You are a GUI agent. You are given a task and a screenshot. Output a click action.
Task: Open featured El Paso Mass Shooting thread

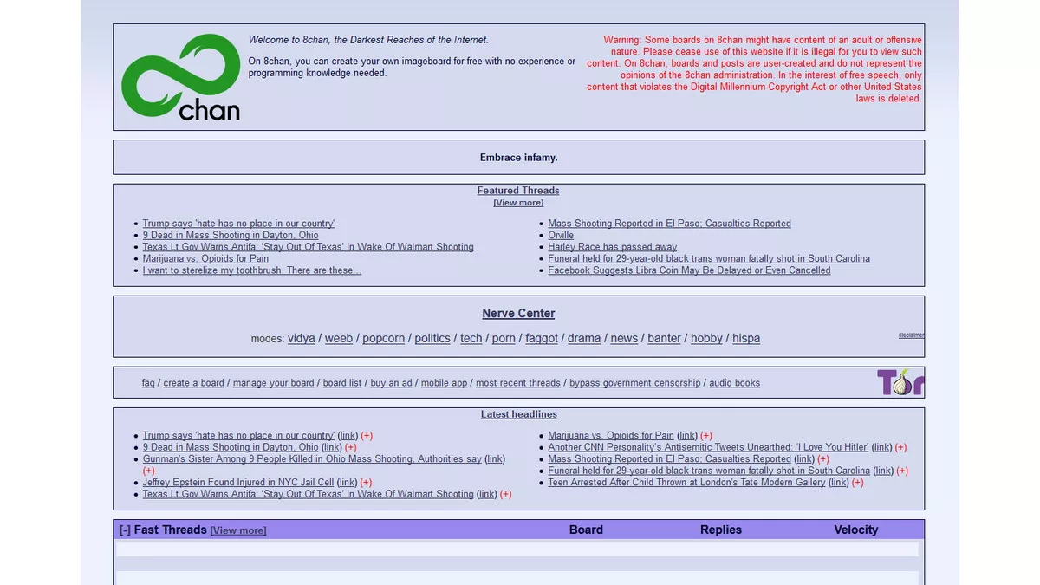670,224
